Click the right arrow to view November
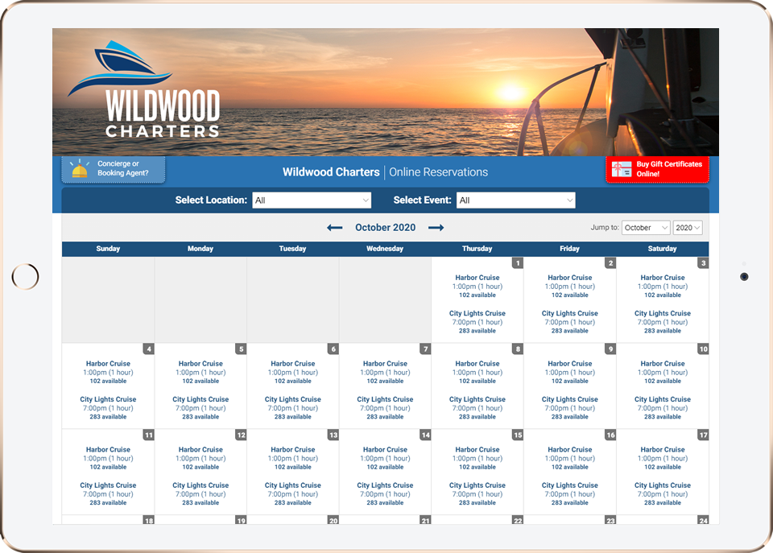The height and width of the screenshot is (553, 773). (x=436, y=228)
